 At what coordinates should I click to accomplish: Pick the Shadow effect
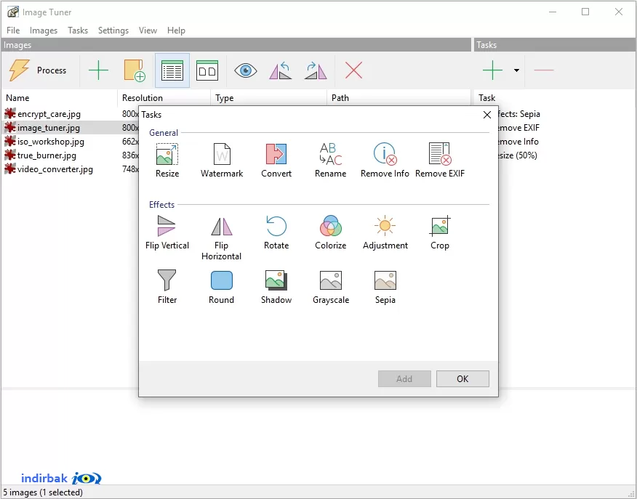276,287
